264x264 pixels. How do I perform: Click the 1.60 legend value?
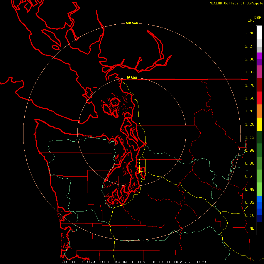[250, 98]
